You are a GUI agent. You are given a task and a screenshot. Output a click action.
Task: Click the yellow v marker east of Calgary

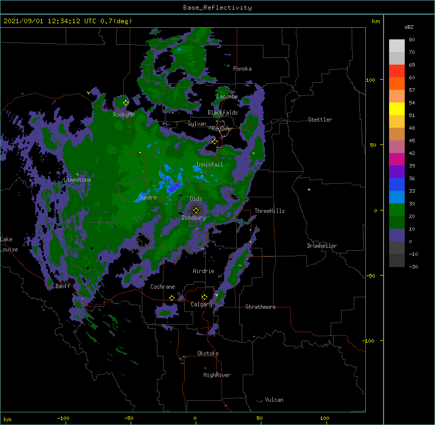coord(216,295)
